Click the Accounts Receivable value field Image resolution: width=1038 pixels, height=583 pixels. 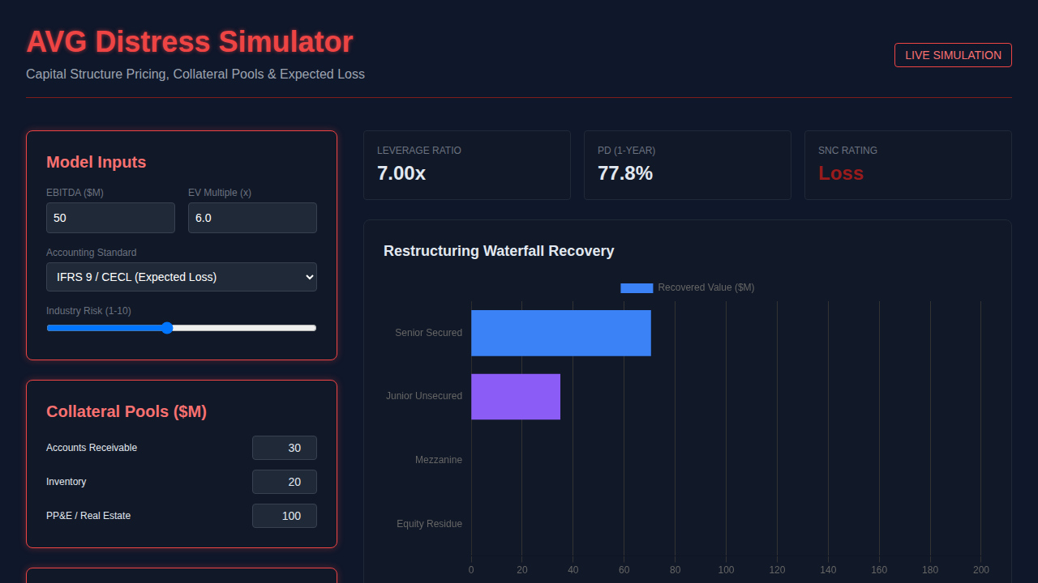(x=284, y=448)
